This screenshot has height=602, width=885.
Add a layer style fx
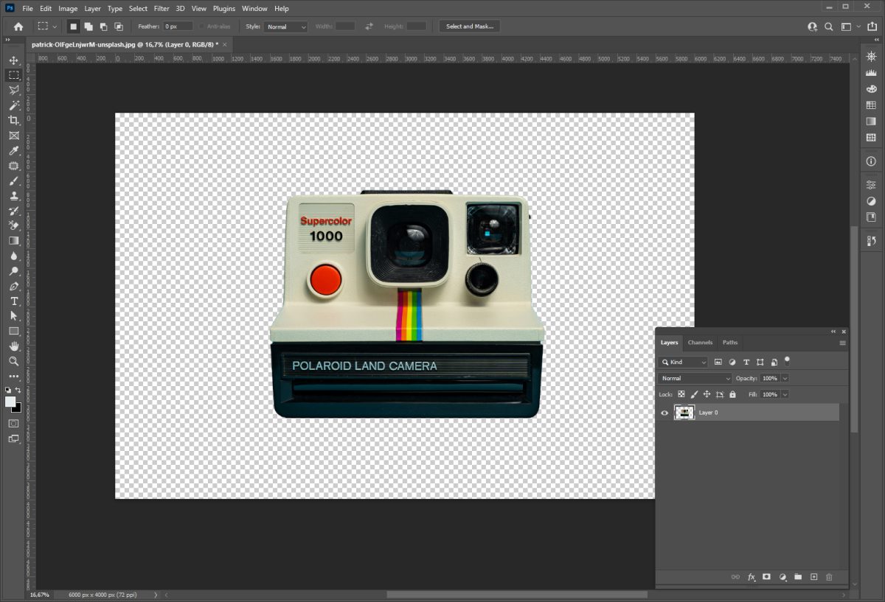(752, 577)
